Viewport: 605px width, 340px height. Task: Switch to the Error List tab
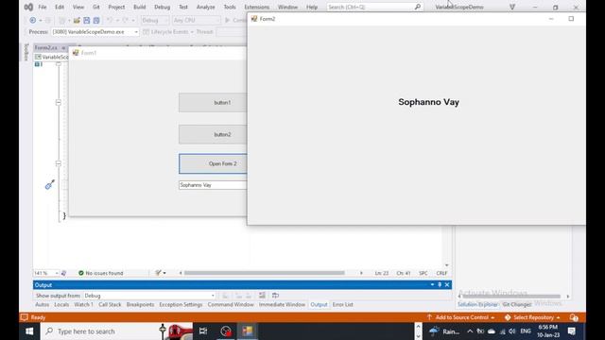pyautogui.click(x=342, y=304)
